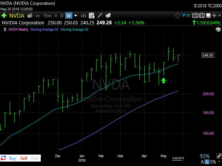222x166 pixels.
Task: Select the ruler measuring tool icon
Action: [x=219, y=156]
